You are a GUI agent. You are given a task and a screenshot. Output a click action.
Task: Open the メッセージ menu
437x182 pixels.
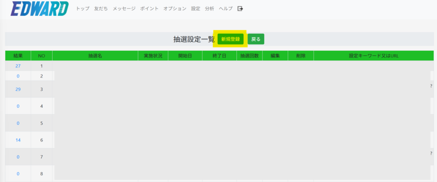(x=124, y=9)
